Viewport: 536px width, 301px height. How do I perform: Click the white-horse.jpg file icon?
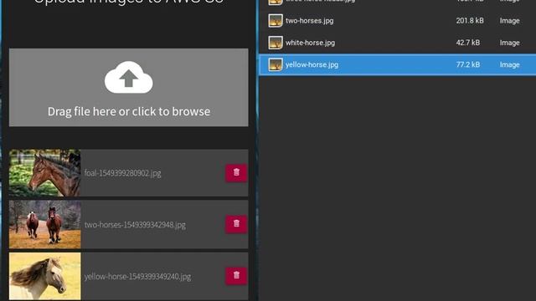276,43
